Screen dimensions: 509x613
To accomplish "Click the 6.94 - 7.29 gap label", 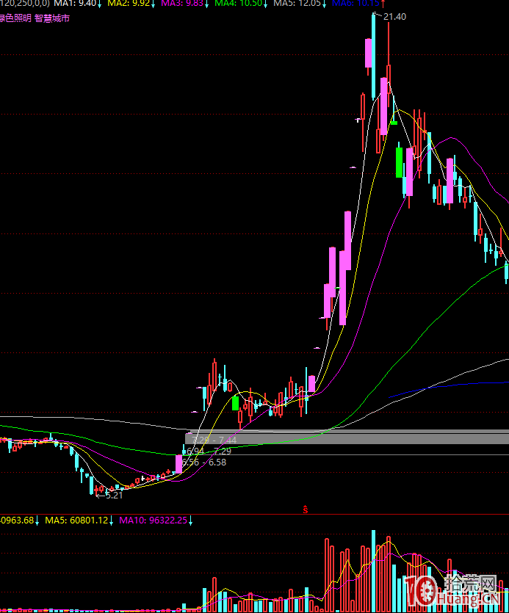I will [x=209, y=451].
